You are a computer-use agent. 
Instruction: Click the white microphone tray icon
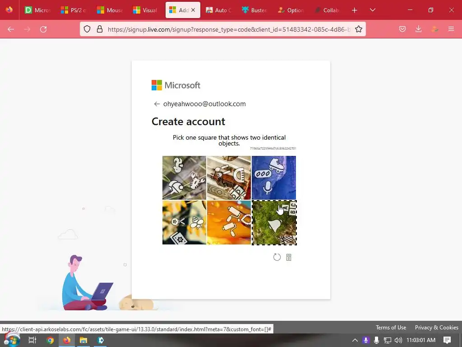[376, 340]
